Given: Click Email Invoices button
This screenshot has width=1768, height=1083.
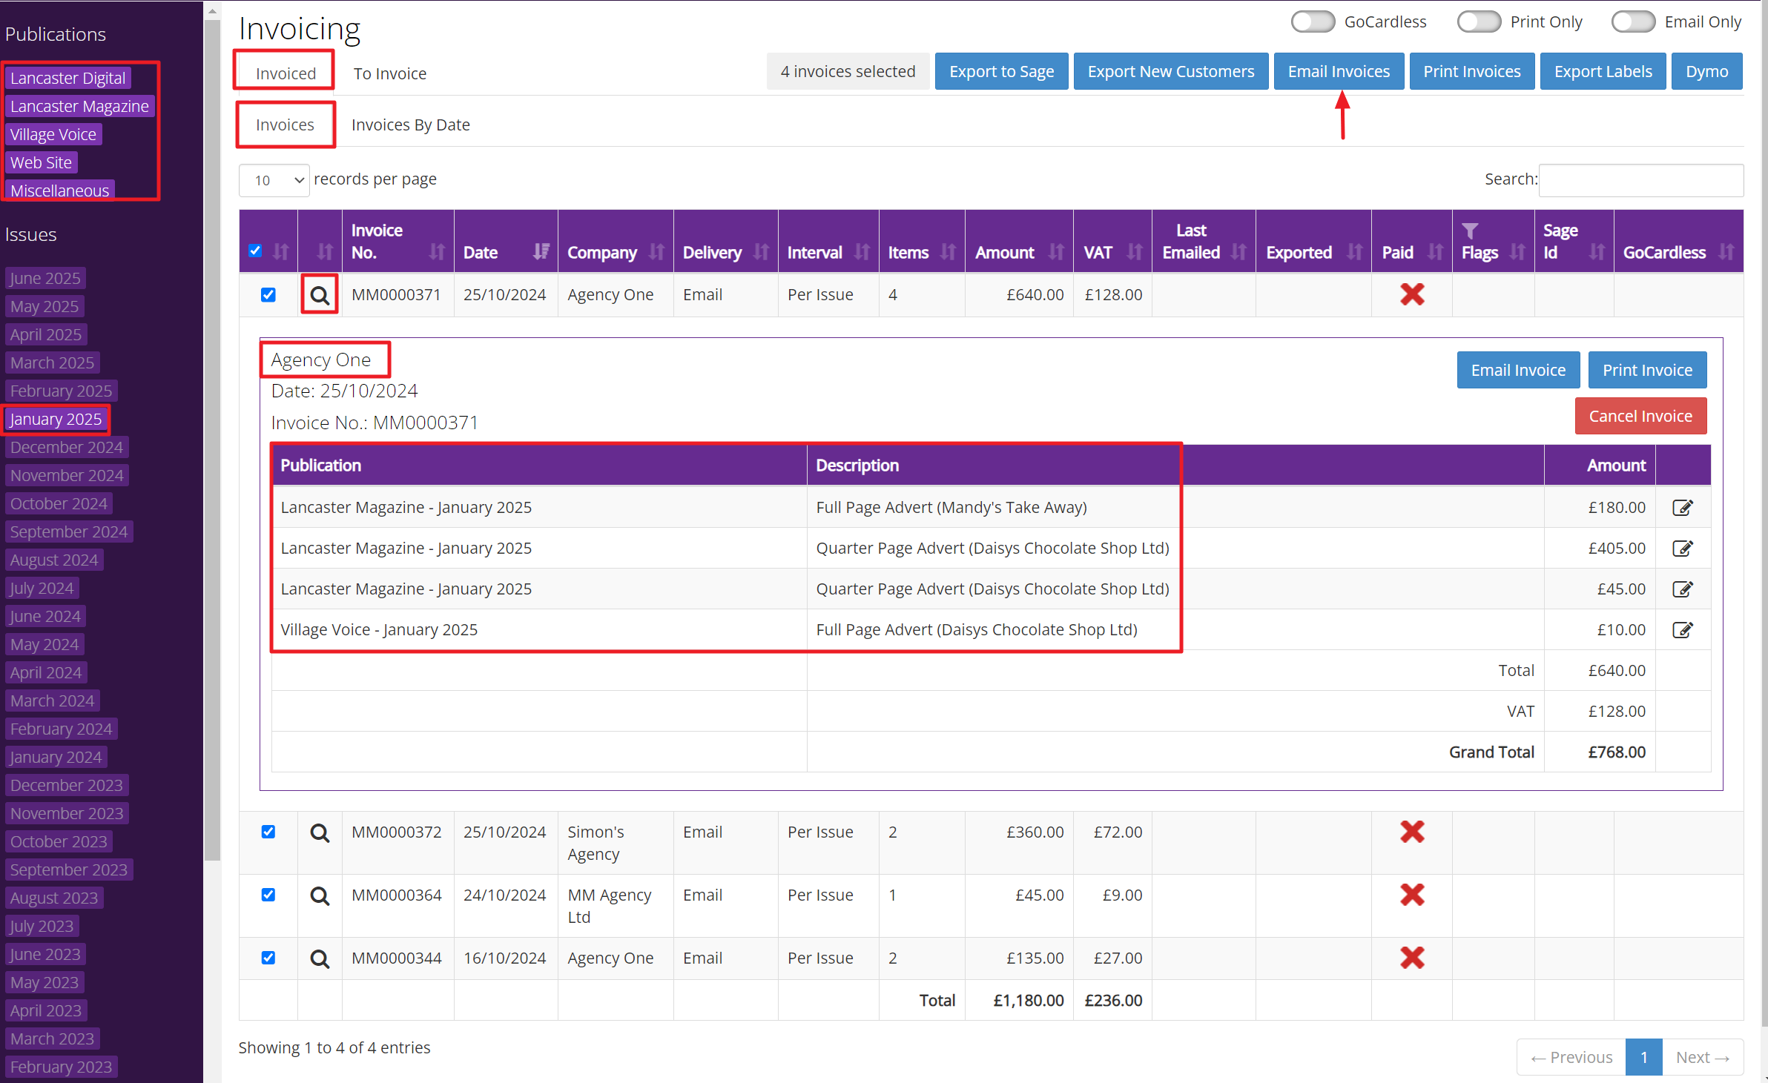Looking at the screenshot, I should [x=1339, y=71].
